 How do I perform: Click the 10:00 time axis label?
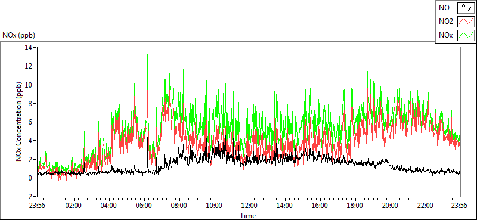[x=214, y=206]
